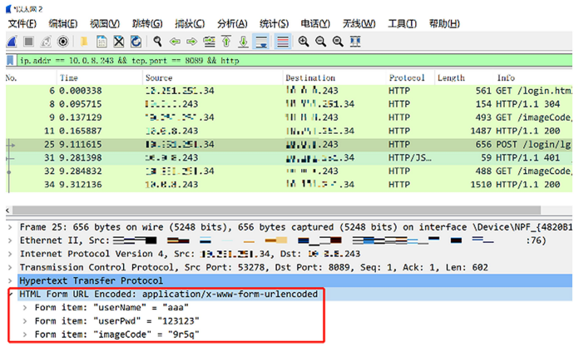Restart the current capture
The height and width of the screenshot is (347, 579).
tap(46, 42)
